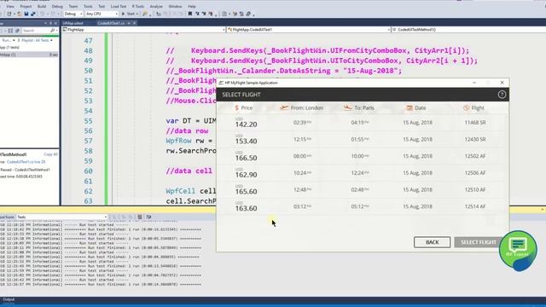
Task: Close the HP MyFlight Sample Application window
Action: (x=502, y=83)
